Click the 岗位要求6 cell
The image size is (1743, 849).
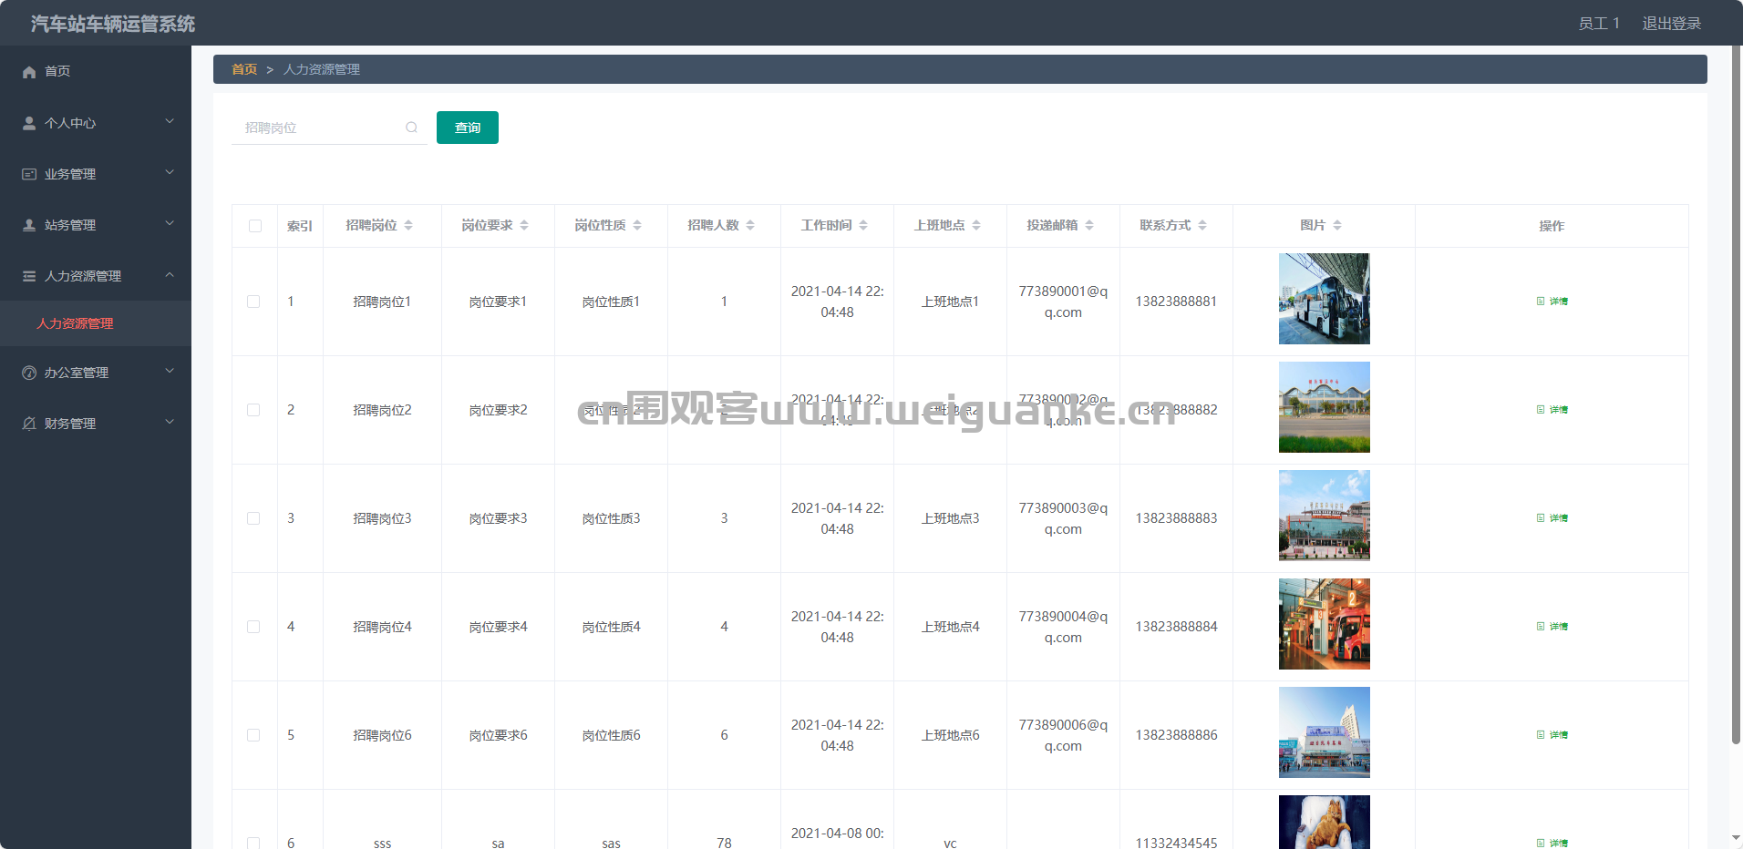click(498, 735)
